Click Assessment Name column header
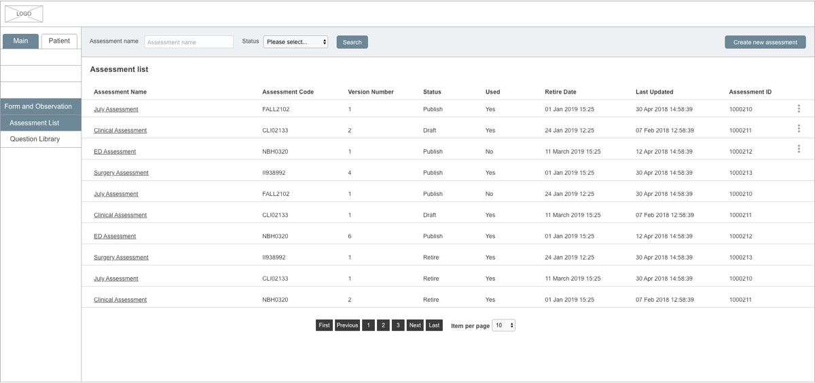Image resolution: width=815 pixels, height=383 pixels. pyautogui.click(x=120, y=92)
